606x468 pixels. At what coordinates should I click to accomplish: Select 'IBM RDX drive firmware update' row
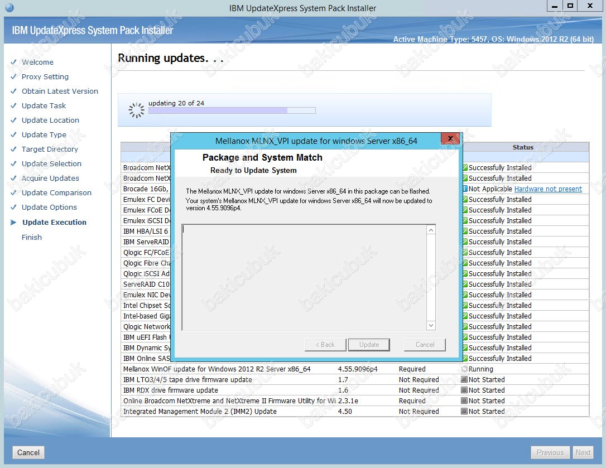click(x=355, y=390)
